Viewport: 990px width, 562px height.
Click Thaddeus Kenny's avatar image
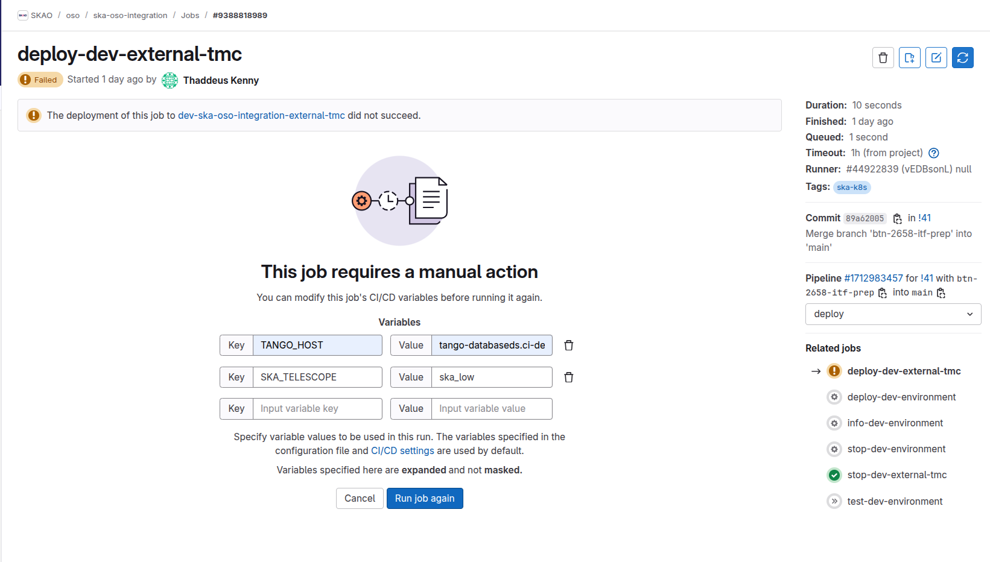(x=170, y=80)
